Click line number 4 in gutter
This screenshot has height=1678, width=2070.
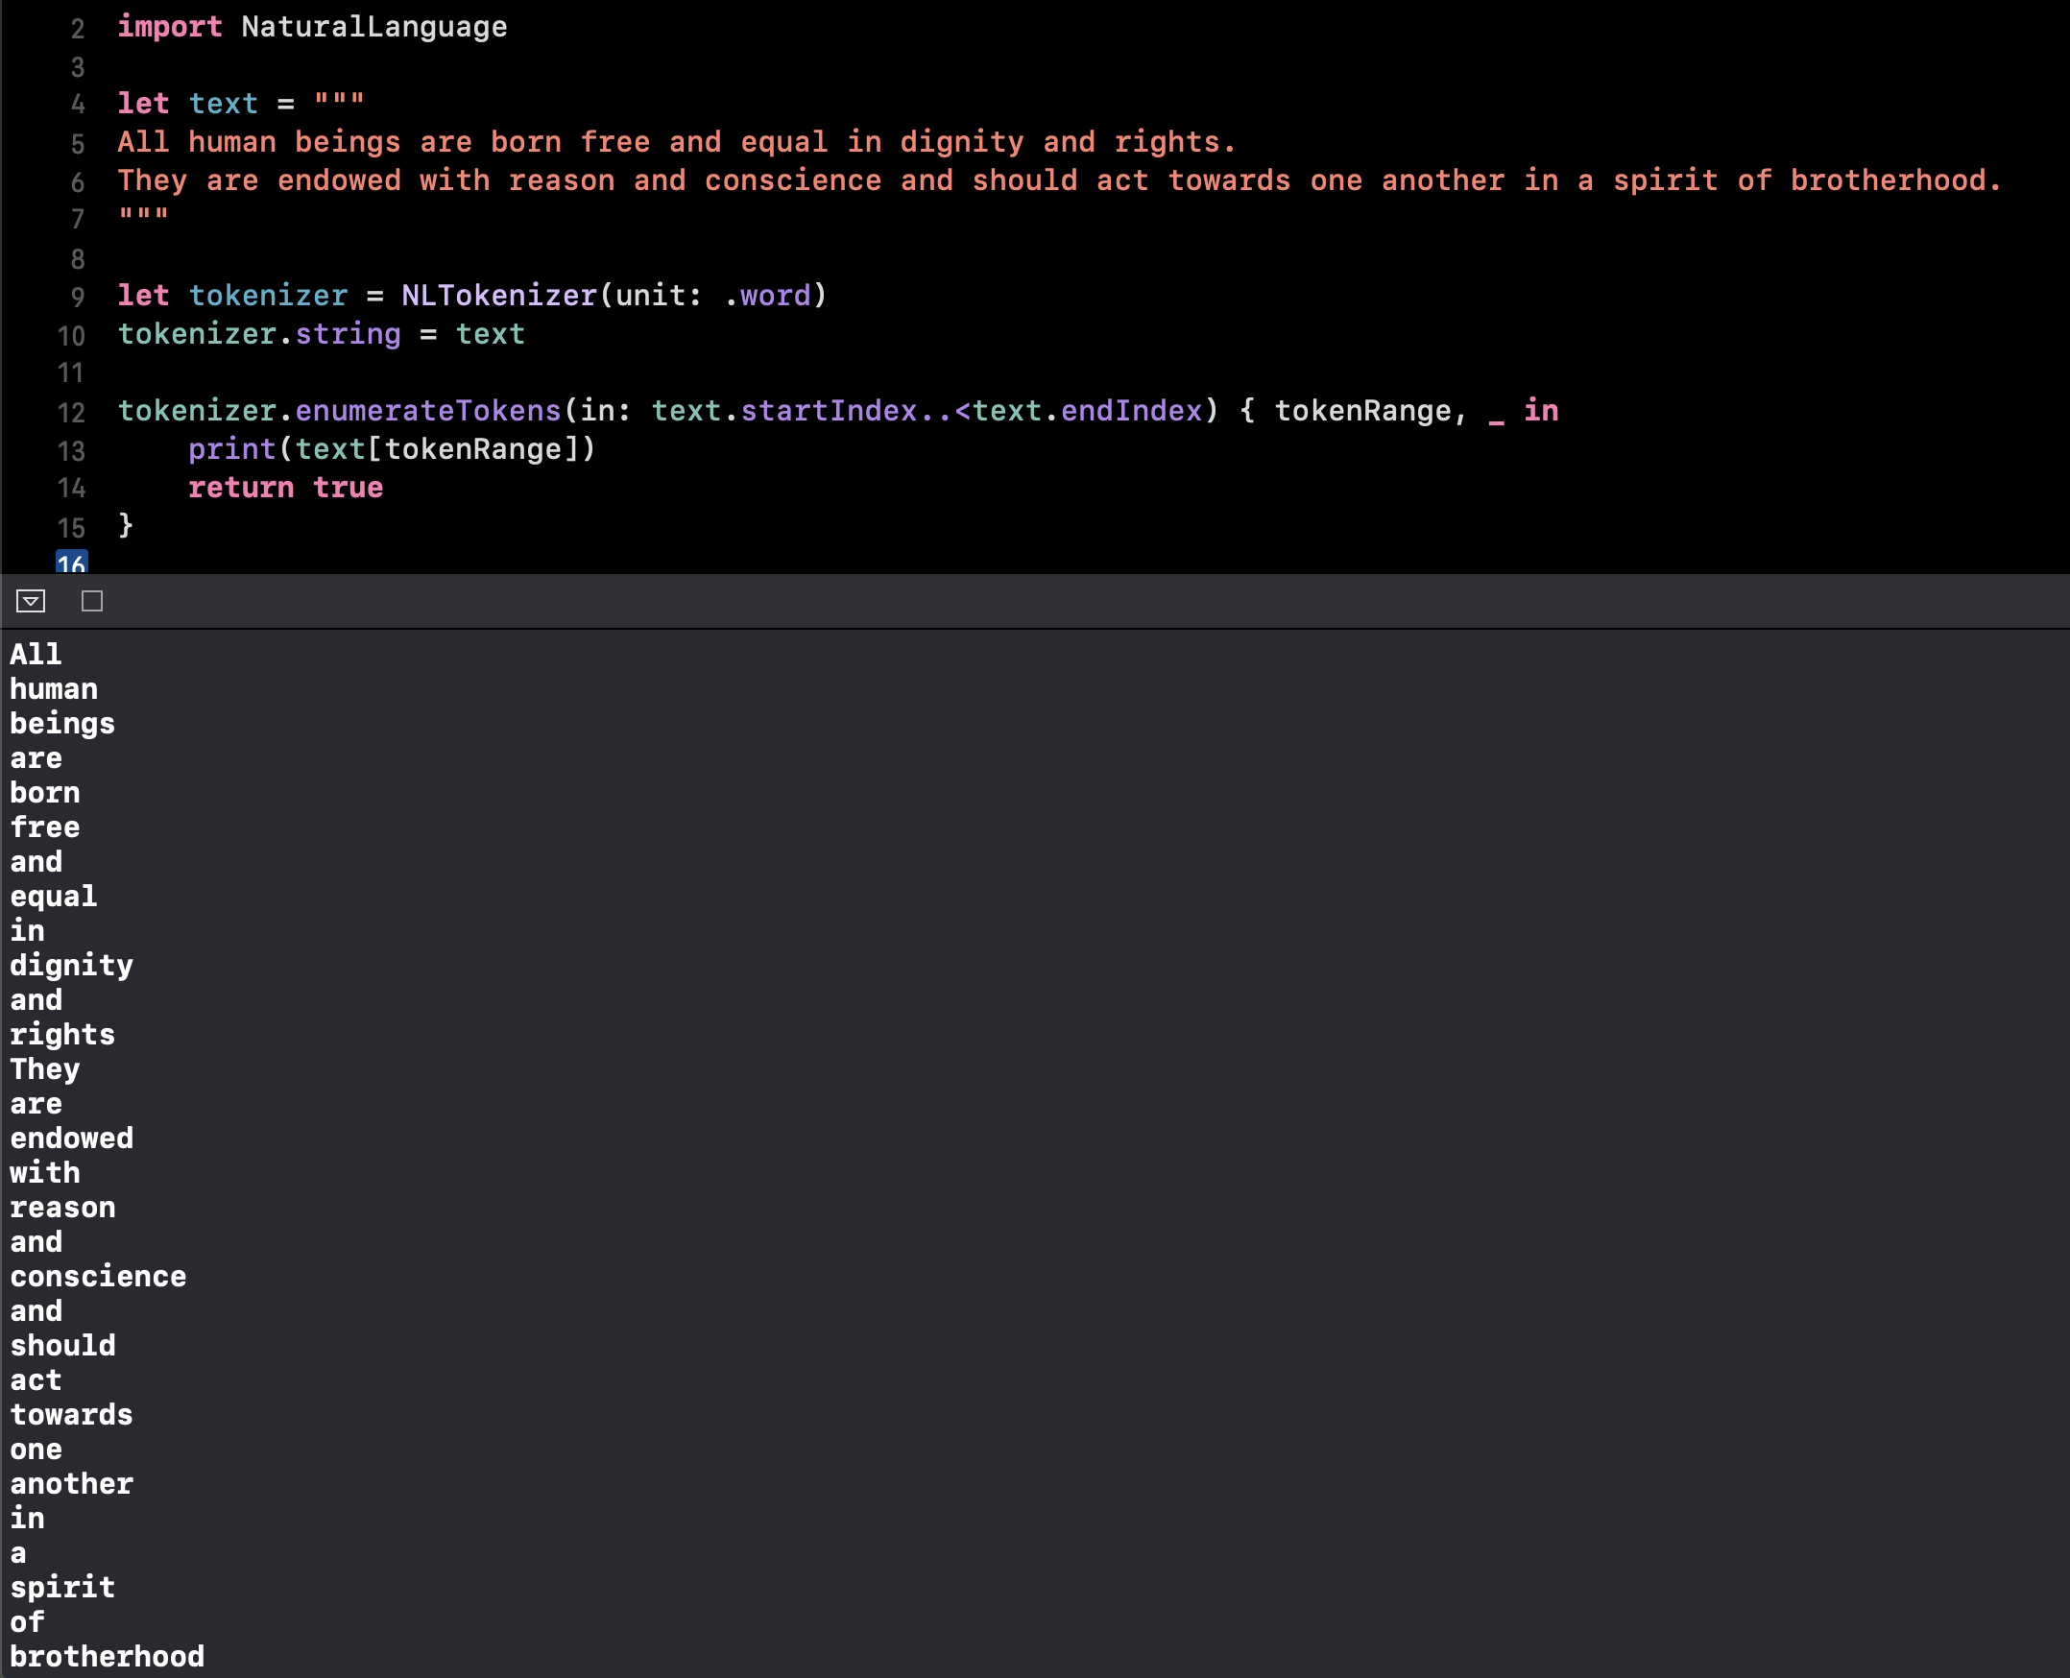pyautogui.click(x=78, y=105)
